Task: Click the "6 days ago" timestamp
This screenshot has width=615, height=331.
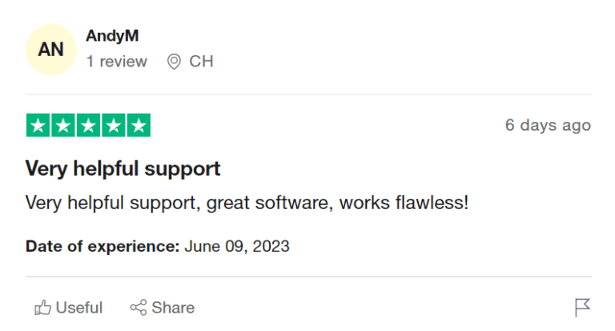Action: point(548,125)
